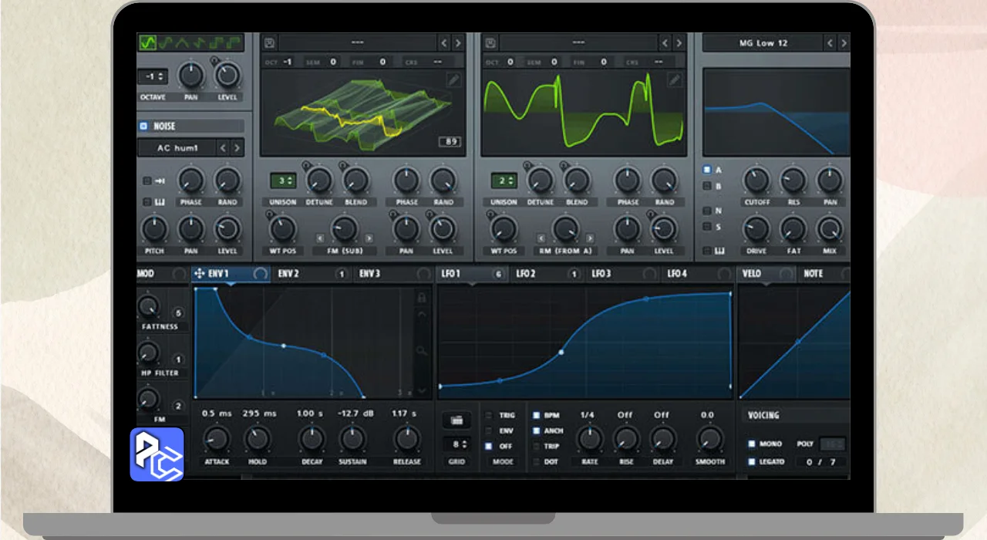
Task: Click next warp mode arrow beside FM (SUB)
Action: pyautogui.click(x=369, y=238)
